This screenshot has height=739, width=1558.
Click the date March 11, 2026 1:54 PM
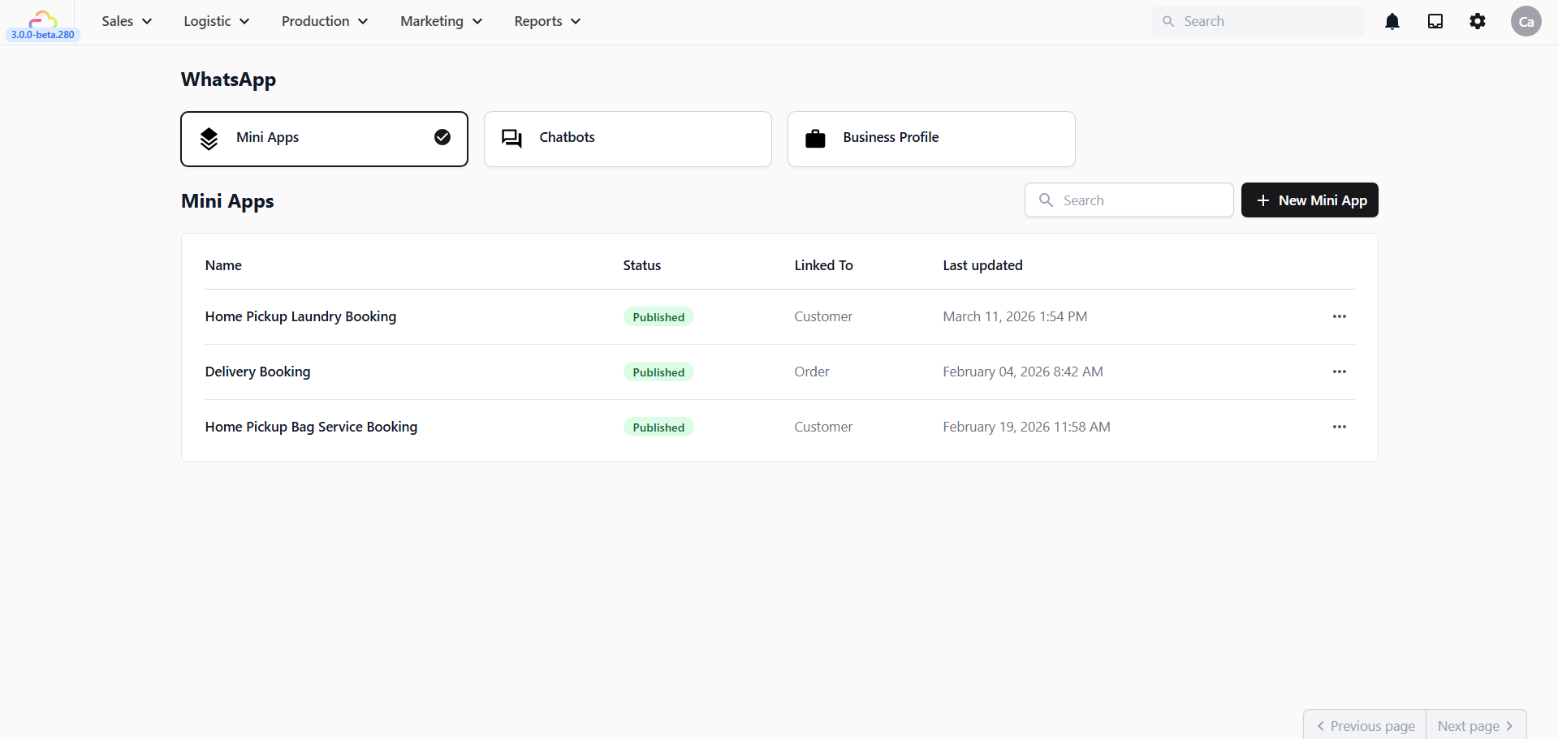point(1015,316)
